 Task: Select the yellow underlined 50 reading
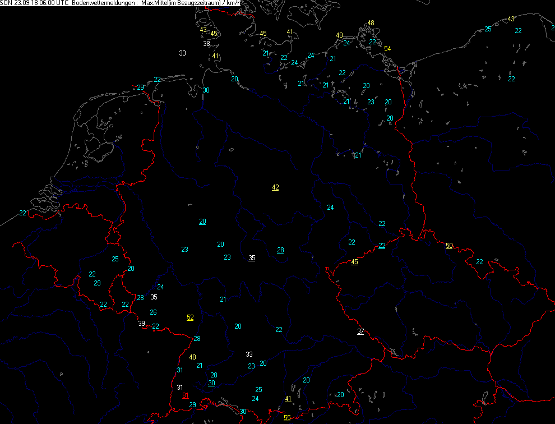[449, 246]
